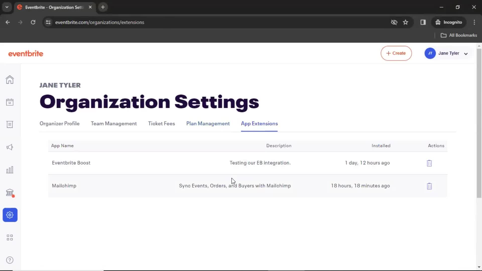
Task: Click the Eventbrite logo
Action: click(26, 53)
